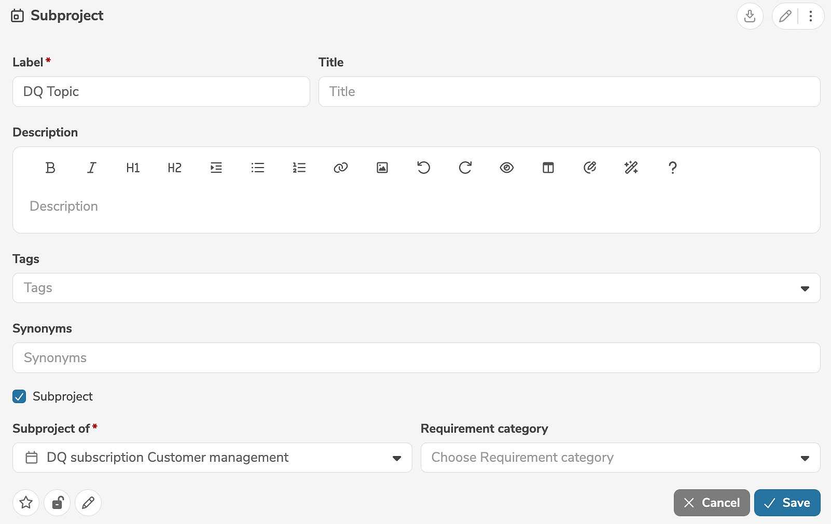The width and height of the screenshot is (831, 524).
Task: Click the attachment paperclip icon
Action: (590, 168)
